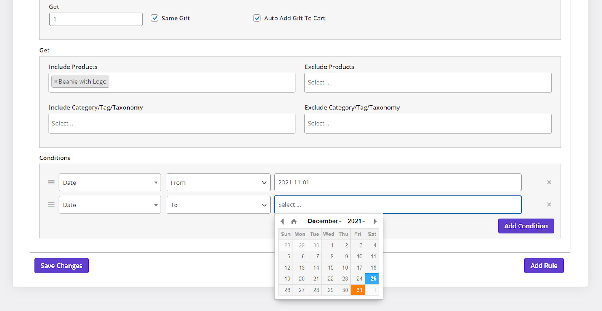Click the home icon in calendar
The height and width of the screenshot is (311, 602).
click(x=294, y=221)
